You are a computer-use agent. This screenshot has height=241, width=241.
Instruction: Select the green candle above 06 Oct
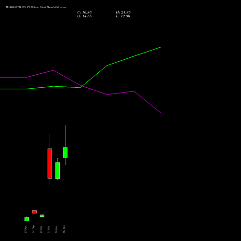(x=65, y=152)
